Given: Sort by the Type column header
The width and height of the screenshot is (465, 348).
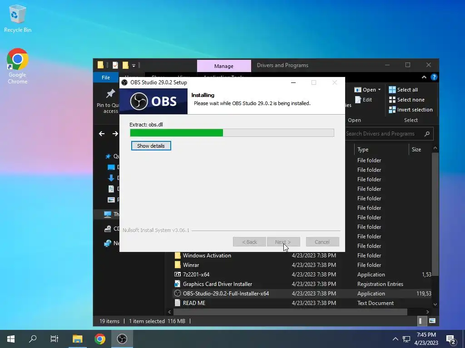Looking at the screenshot, I should tap(381, 150).
